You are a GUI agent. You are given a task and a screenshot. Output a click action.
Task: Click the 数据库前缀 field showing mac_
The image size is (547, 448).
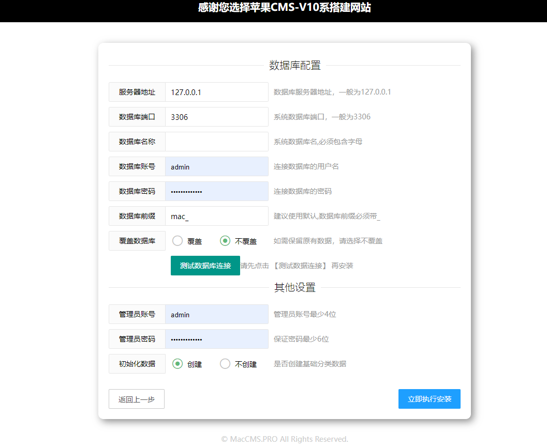pos(217,216)
